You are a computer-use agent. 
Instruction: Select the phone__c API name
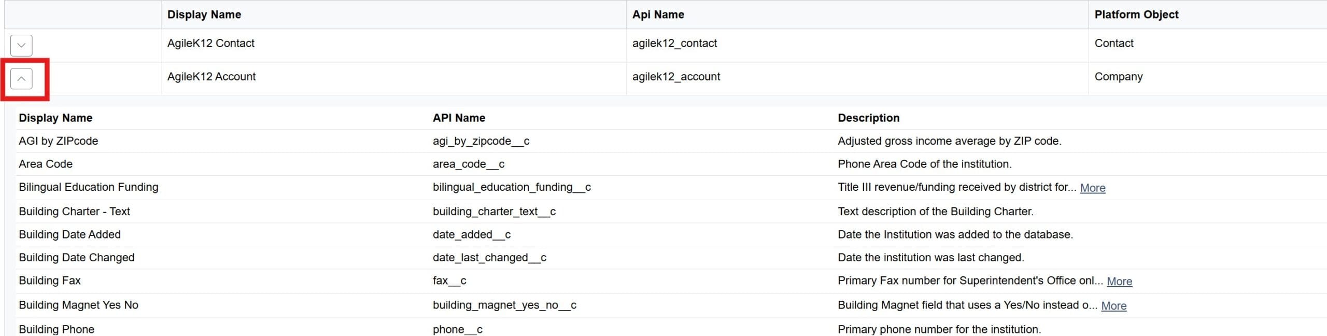457,329
